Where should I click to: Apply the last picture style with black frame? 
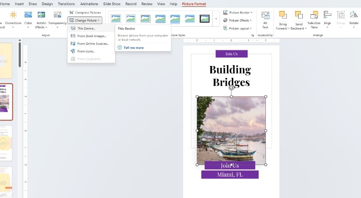tap(205, 19)
